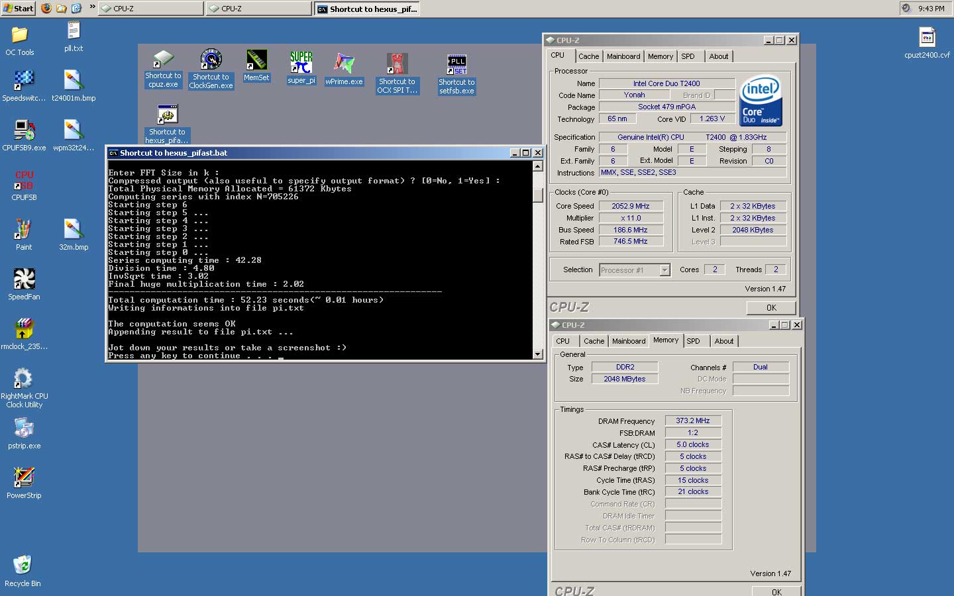This screenshot has height=596, width=954.
Task: Activate hexus_pifast taskbar button
Action: 366,9
